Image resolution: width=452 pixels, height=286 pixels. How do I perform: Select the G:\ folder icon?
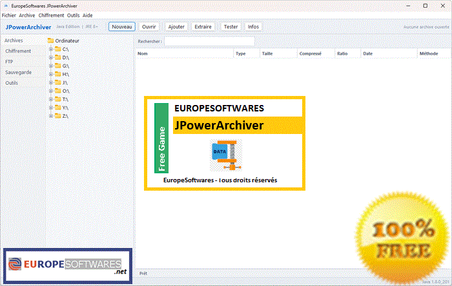58,66
